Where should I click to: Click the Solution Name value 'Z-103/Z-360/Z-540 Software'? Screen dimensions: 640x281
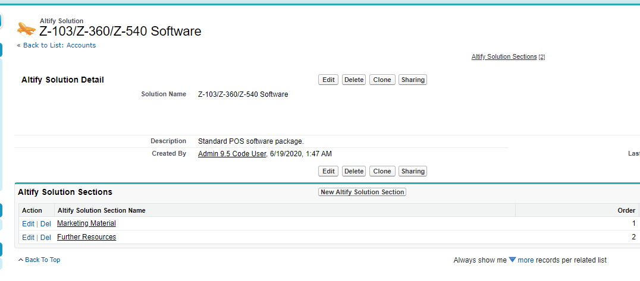243,94
